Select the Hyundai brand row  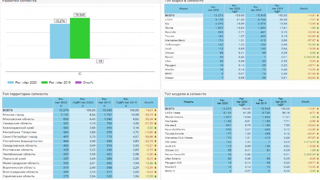(x=242, y=32)
